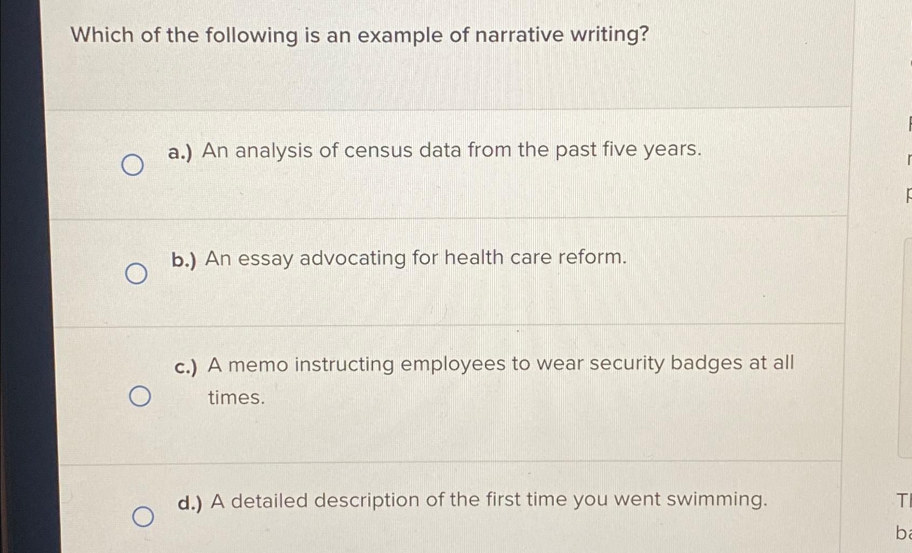Click the 'c.)' option letter label

point(186,367)
